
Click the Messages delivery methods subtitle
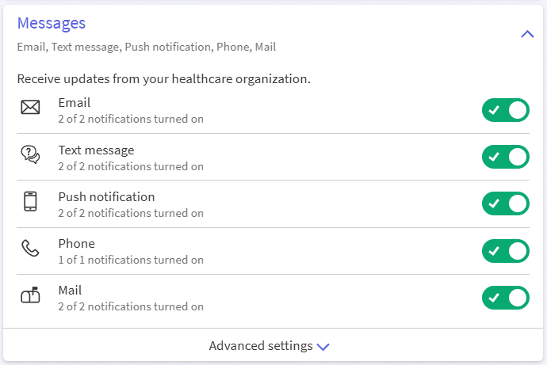point(147,48)
